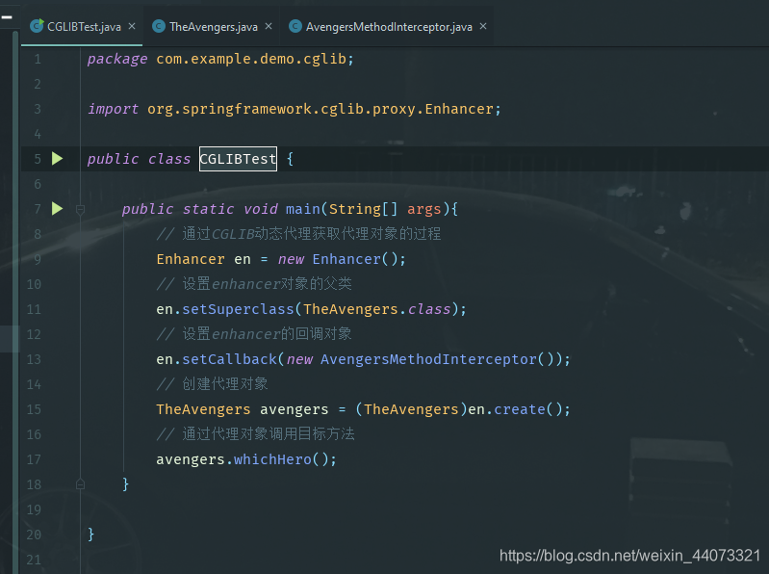Collapse the main method fold marker at line 7
The height and width of the screenshot is (574, 769).
(81, 210)
